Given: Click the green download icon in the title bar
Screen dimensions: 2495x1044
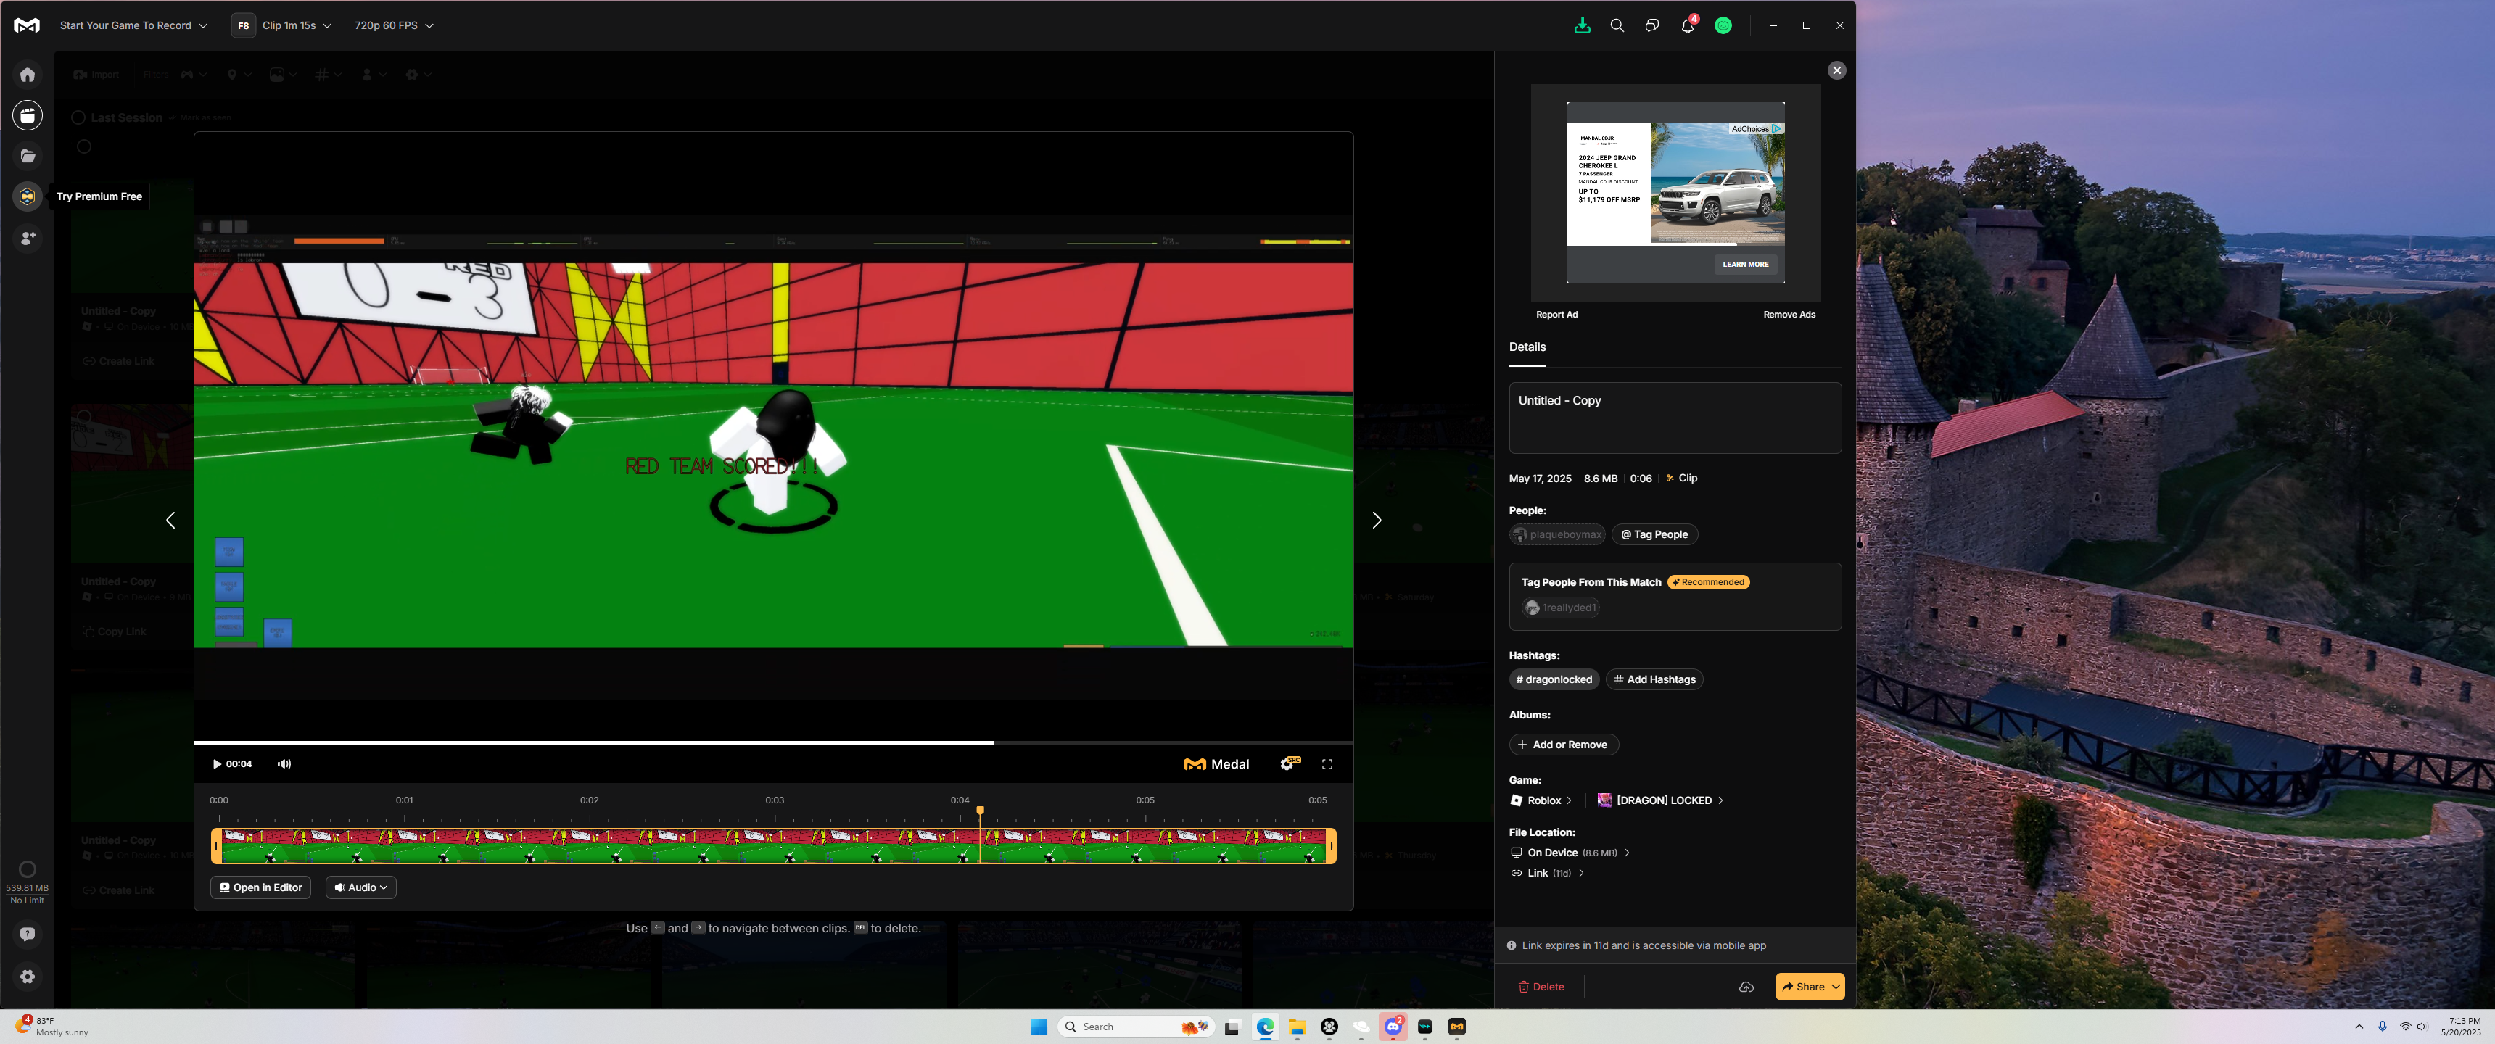Looking at the screenshot, I should click(x=1582, y=26).
